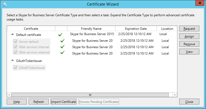
Task: Close the wizard using the Close button
Action: click(189, 102)
